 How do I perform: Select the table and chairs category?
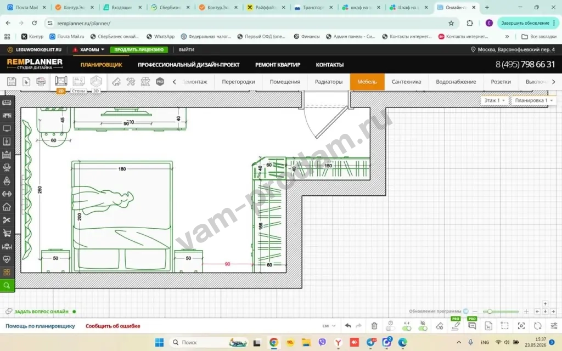[x=7, y=115]
